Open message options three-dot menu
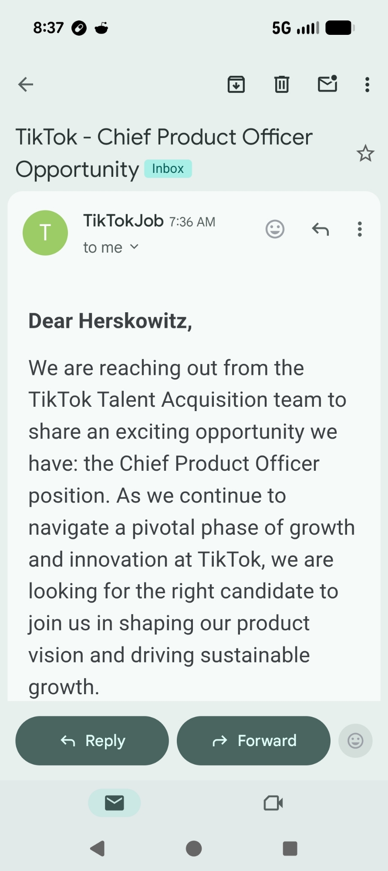This screenshot has width=388, height=871. pyautogui.click(x=359, y=229)
